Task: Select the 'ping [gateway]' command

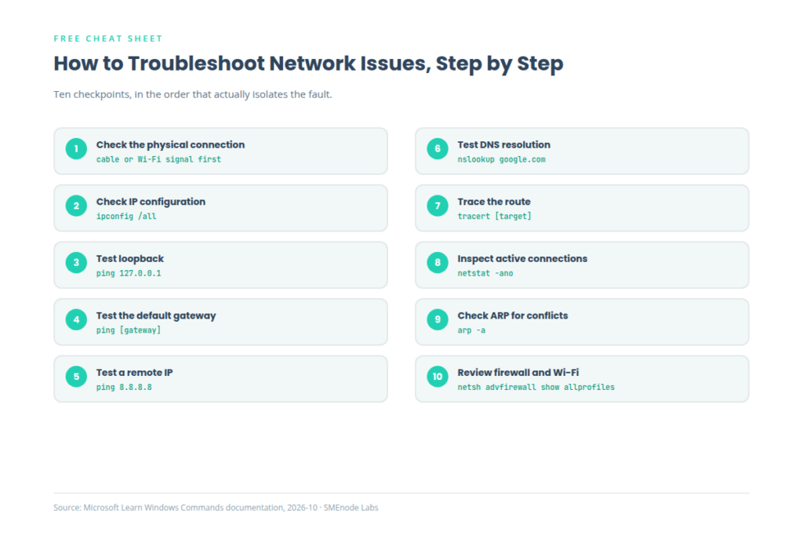Action: pyautogui.click(x=129, y=330)
